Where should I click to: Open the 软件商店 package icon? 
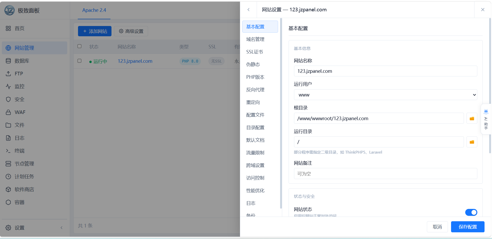pos(8,189)
